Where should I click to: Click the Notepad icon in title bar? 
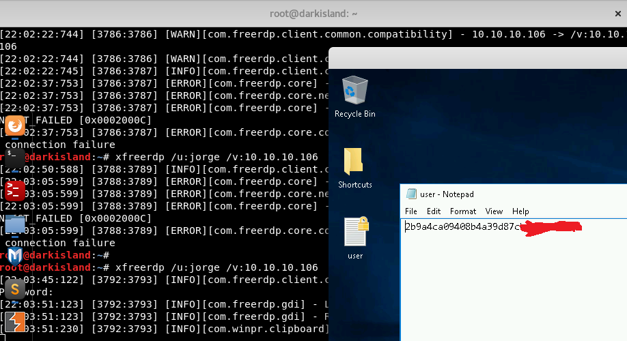(411, 194)
